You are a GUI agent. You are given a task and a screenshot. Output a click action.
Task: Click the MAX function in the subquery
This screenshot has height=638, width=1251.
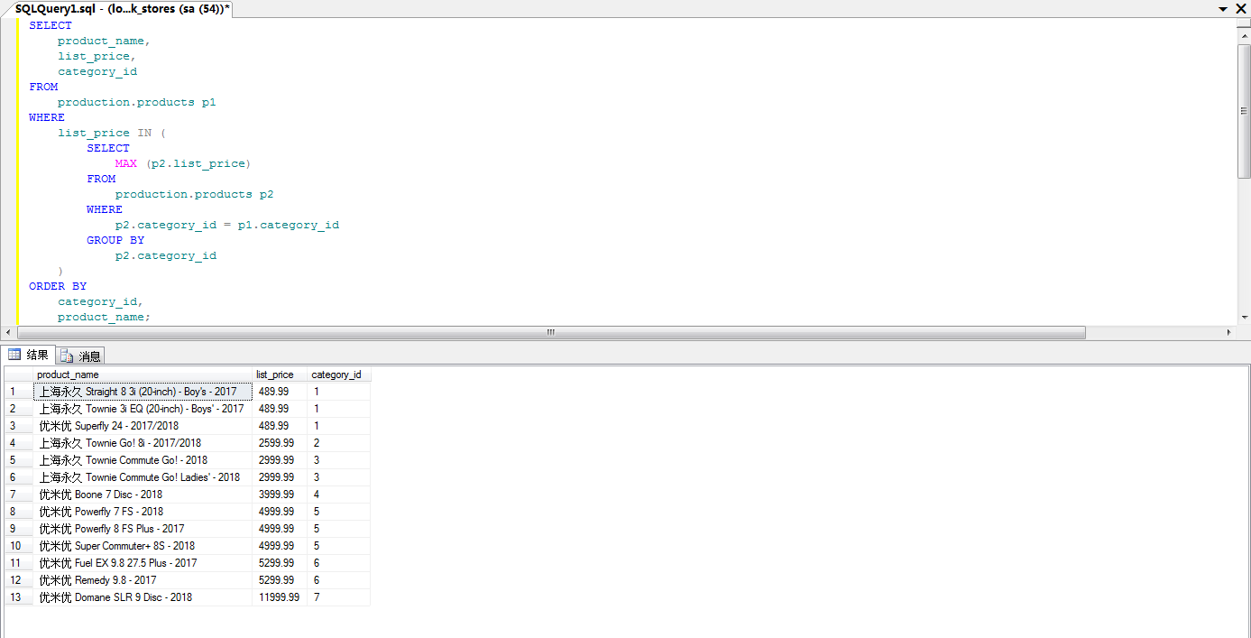pyautogui.click(x=126, y=163)
